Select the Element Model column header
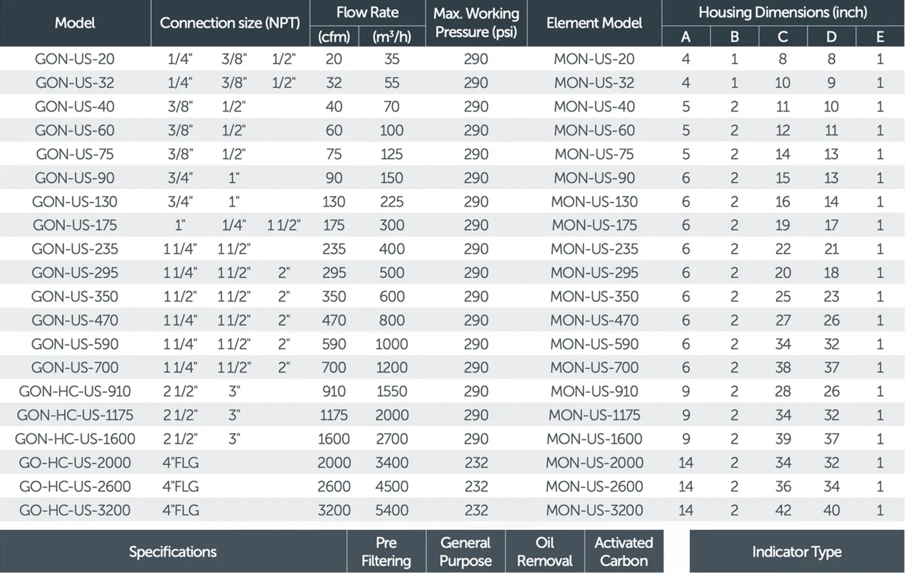Viewport: 905px width, 573px height. [x=594, y=23]
